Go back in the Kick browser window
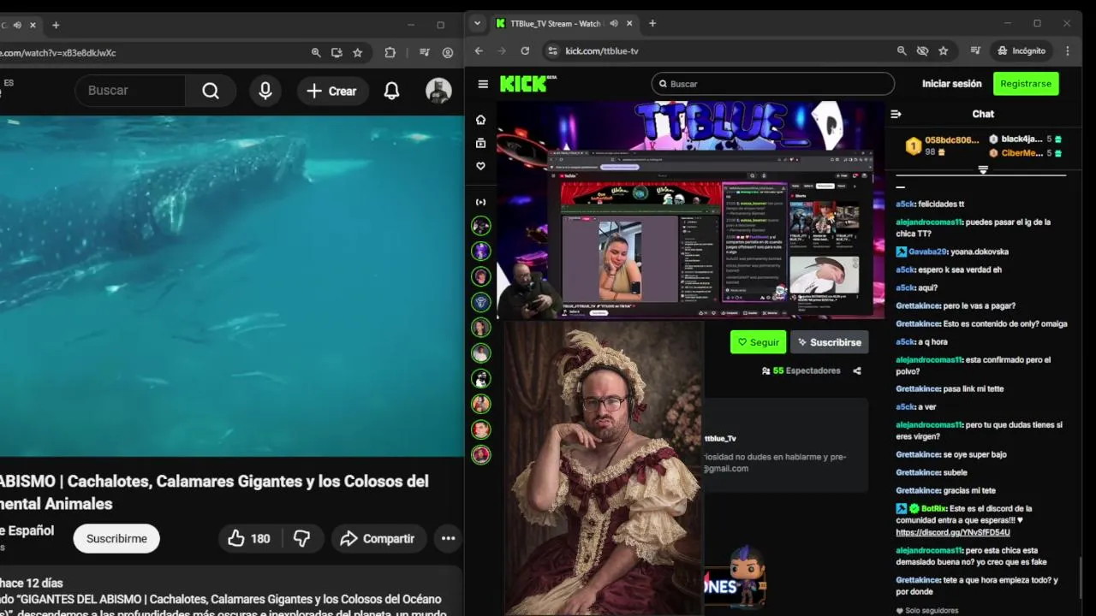This screenshot has height=616, width=1096. pos(479,50)
